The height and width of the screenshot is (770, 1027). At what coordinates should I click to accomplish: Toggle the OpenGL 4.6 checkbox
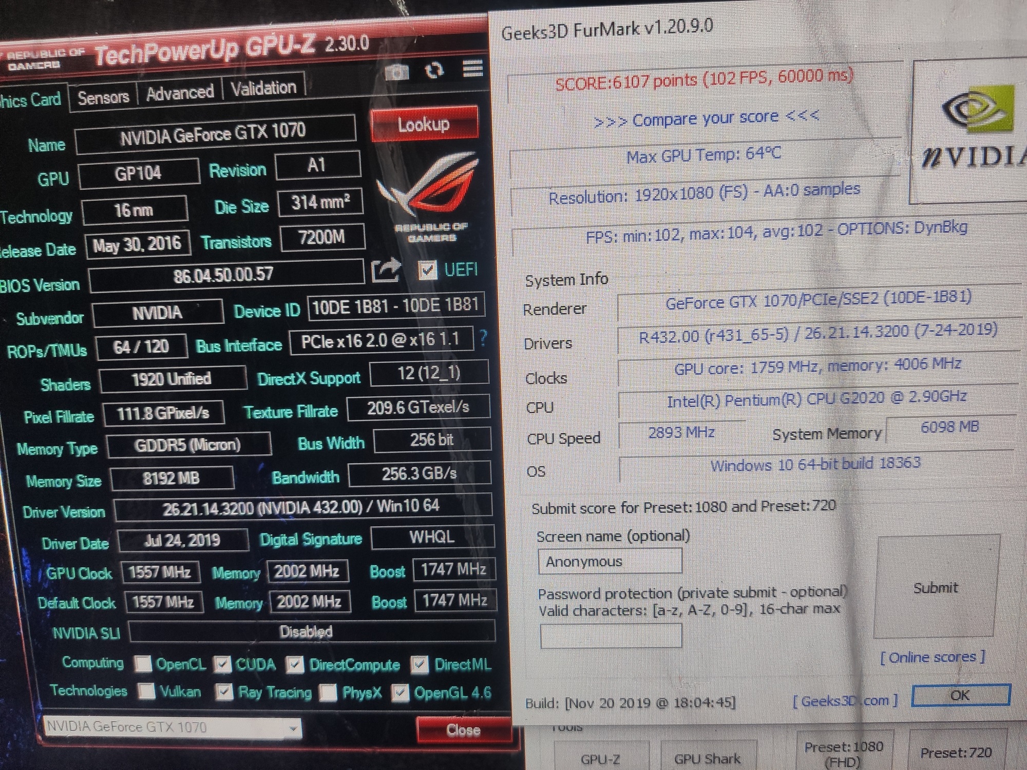point(400,692)
